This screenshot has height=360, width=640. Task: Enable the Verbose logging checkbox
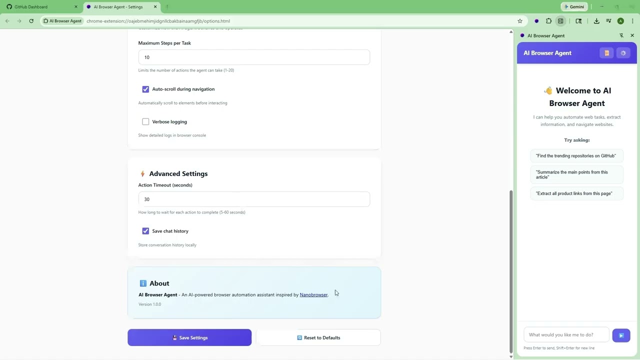(x=145, y=121)
